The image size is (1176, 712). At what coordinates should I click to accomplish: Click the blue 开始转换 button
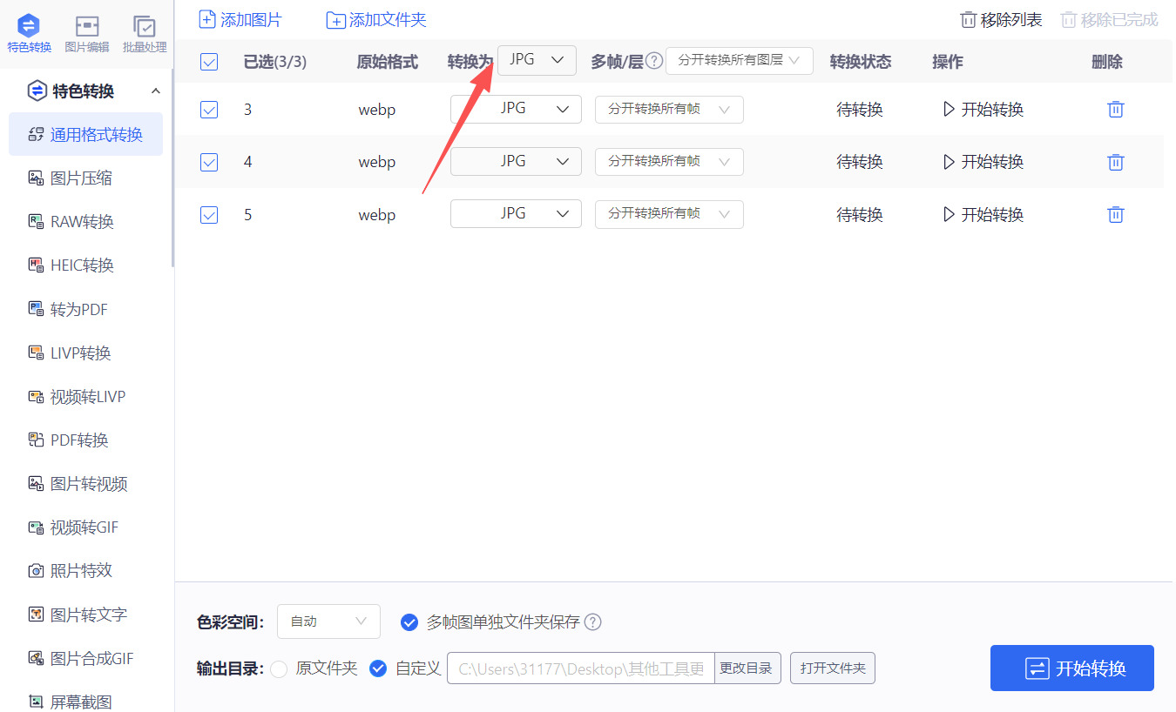tap(1072, 668)
